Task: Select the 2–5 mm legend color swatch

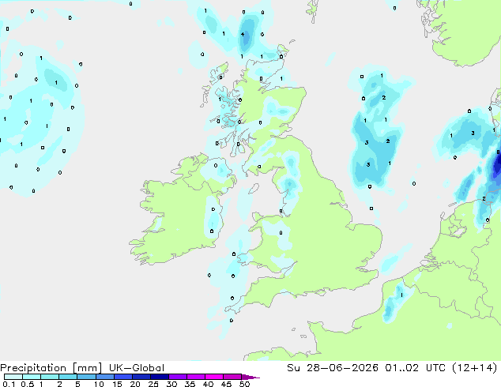Action: [x=68, y=377]
